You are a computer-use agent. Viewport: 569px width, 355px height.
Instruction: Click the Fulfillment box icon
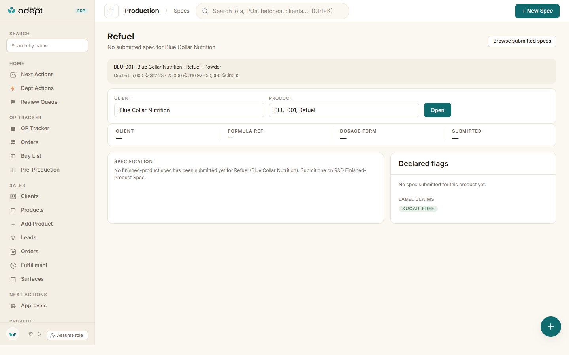click(13, 265)
